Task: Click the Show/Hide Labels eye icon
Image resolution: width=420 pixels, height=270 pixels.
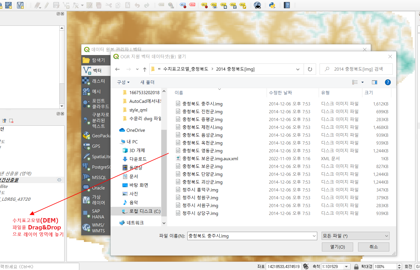Action: [x=214, y=5]
